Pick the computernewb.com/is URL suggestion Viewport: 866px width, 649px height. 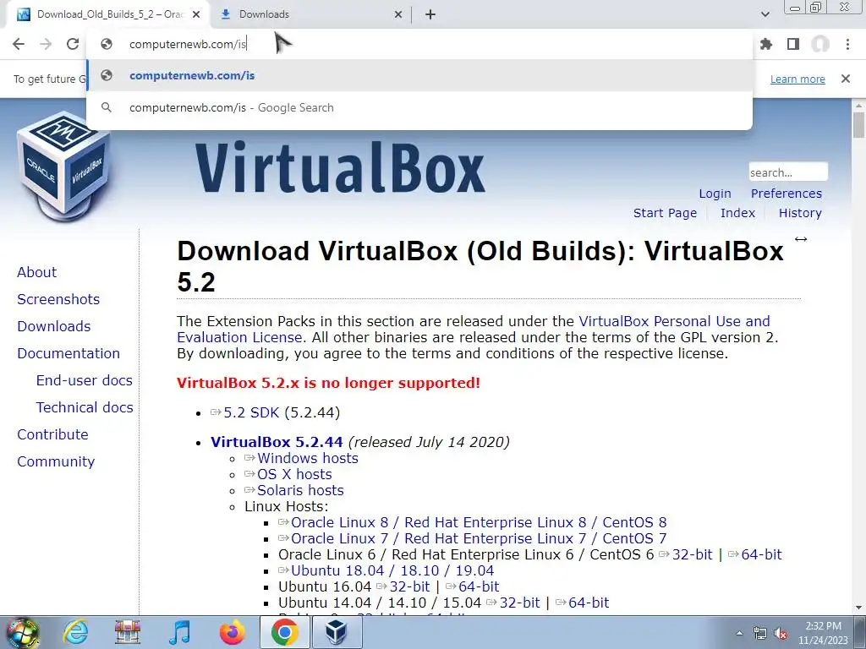pos(419,75)
